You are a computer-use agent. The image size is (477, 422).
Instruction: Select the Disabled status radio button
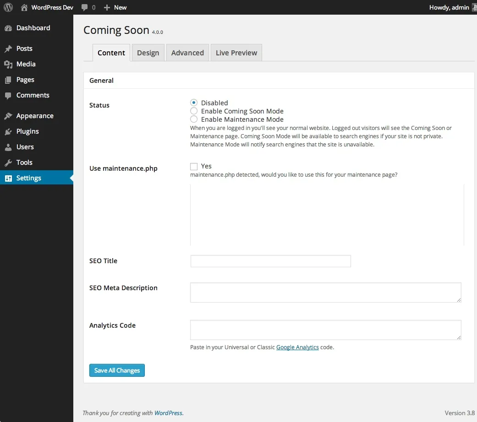193,103
